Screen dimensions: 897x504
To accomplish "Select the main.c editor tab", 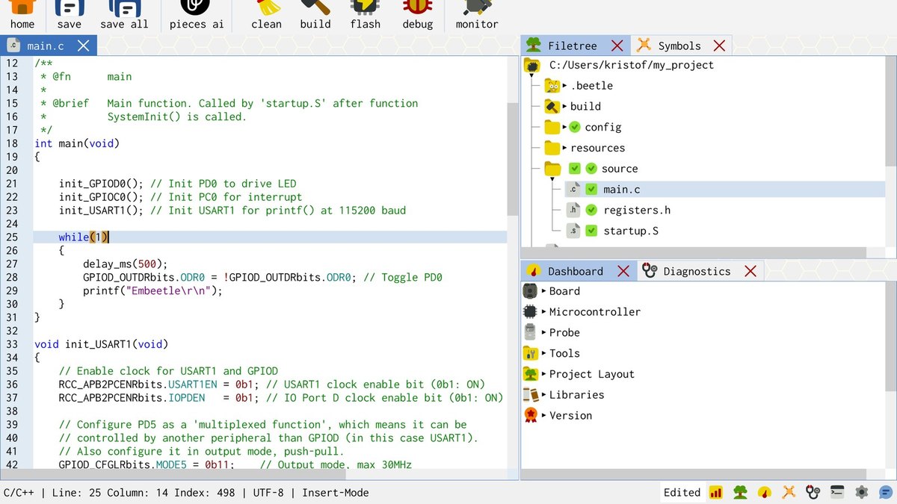I will click(x=49, y=46).
